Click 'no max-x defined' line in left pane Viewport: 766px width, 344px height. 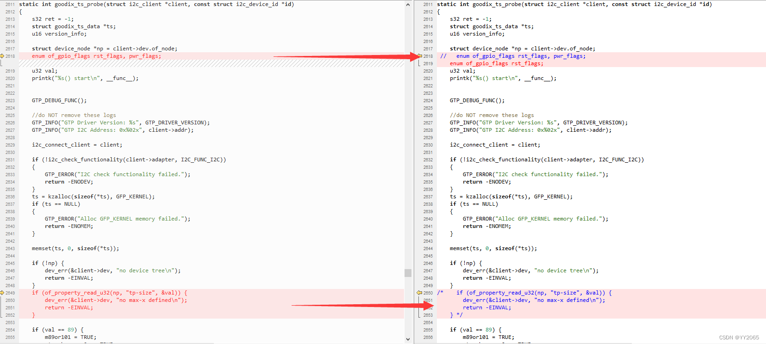(x=116, y=300)
